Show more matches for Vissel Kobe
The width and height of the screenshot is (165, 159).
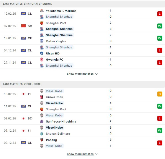point(80,154)
